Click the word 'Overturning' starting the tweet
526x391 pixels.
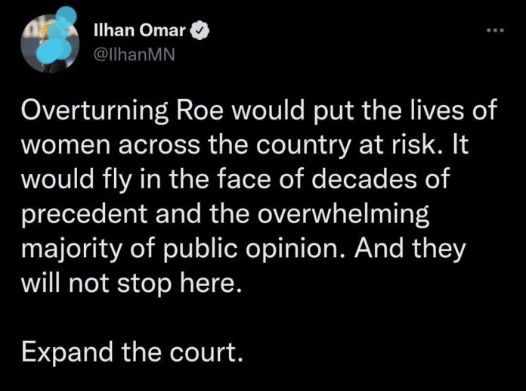[95, 110]
